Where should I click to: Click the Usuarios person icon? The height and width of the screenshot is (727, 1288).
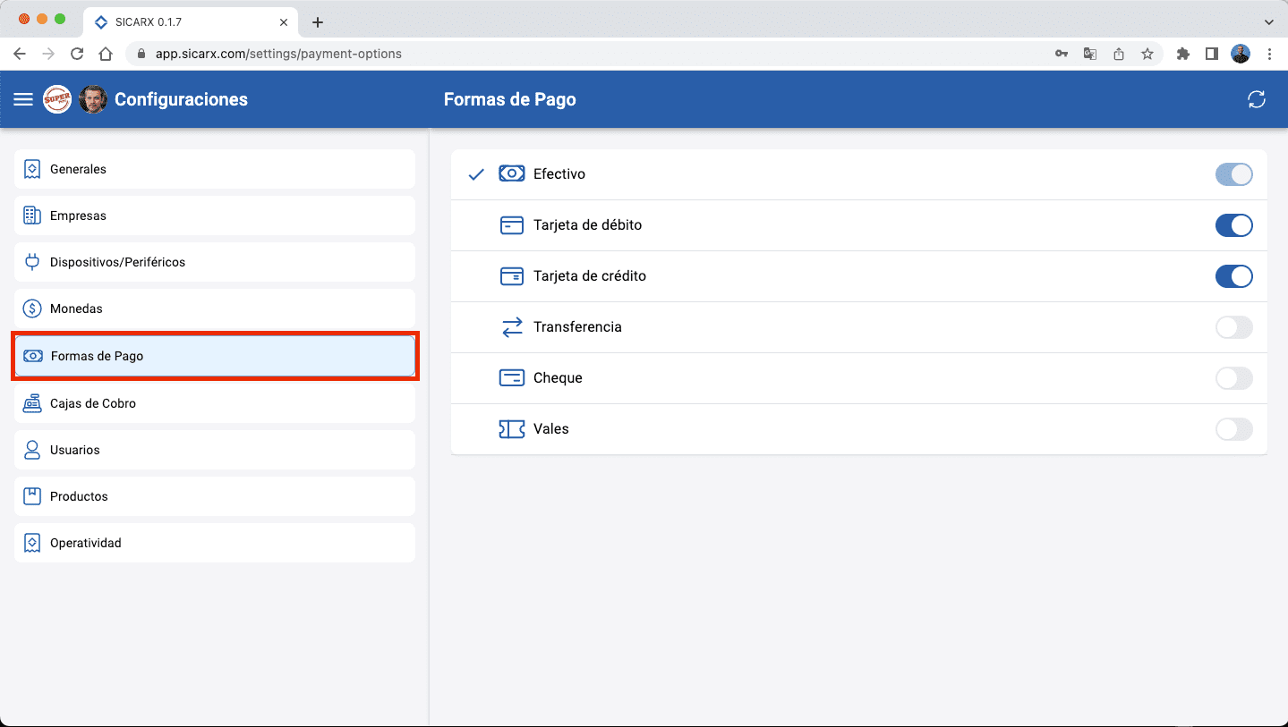[33, 450]
